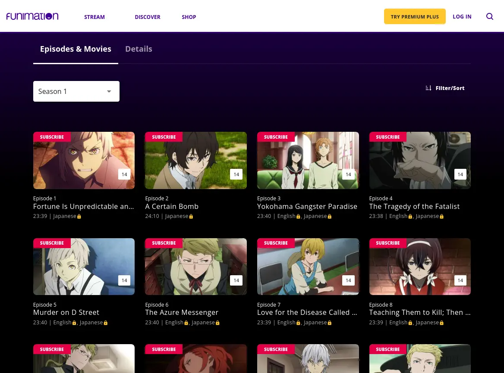Click the 14 rating badge on Episode 7
The image size is (504, 373).
point(348,280)
